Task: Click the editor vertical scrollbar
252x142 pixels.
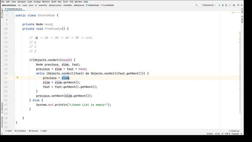Action: (x=240, y=73)
